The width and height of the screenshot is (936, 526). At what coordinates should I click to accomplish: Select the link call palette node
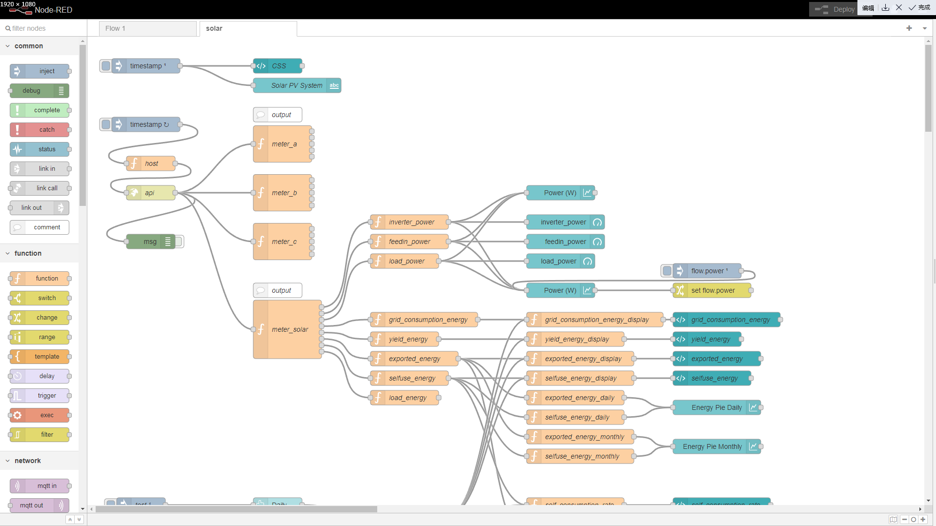40,188
